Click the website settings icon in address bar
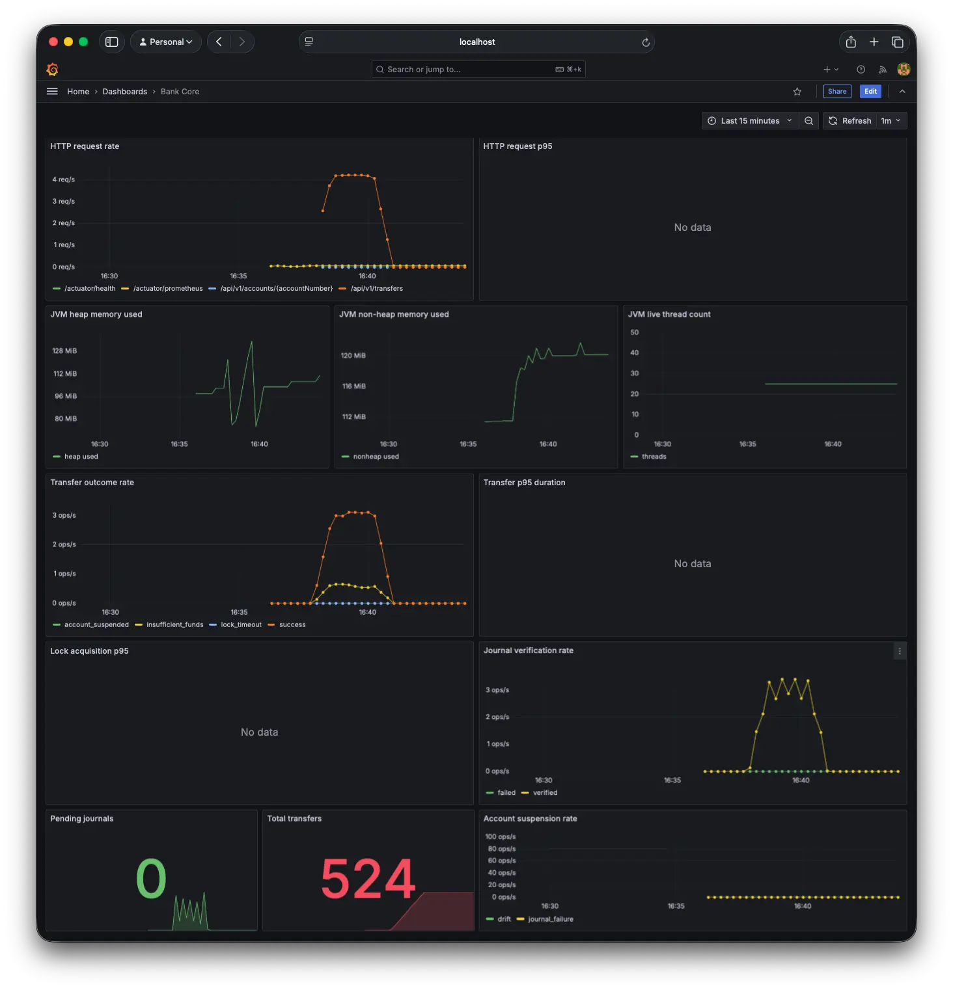 [309, 42]
